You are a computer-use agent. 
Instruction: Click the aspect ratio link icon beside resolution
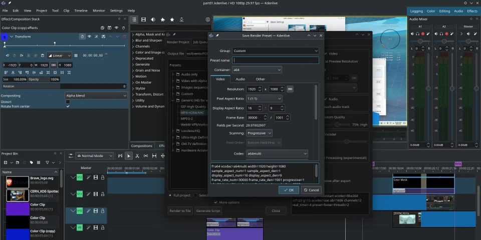pyautogui.click(x=290, y=89)
